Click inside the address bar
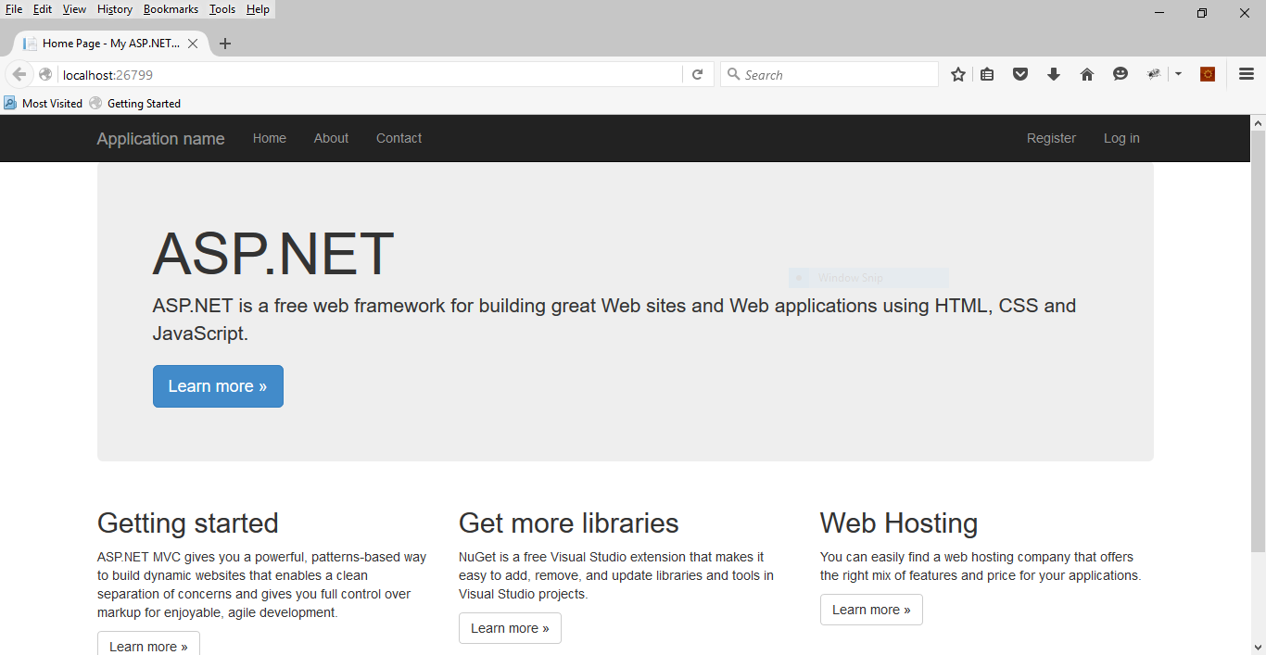The image size is (1266, 655). (x=371, y=74)
